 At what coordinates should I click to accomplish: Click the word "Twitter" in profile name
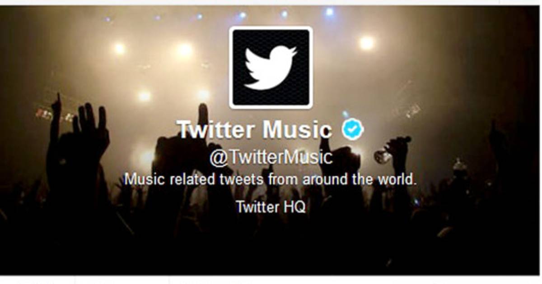[x=217, y=130]
